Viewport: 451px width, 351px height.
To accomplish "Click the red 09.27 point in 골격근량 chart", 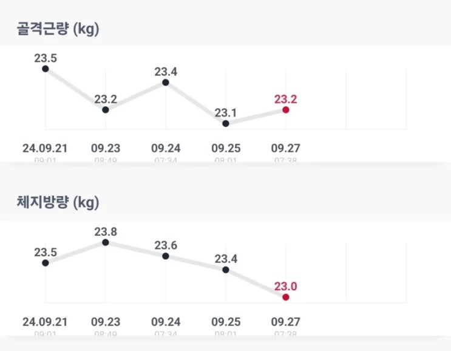I will pyautogui.click(x=286, y=110).
